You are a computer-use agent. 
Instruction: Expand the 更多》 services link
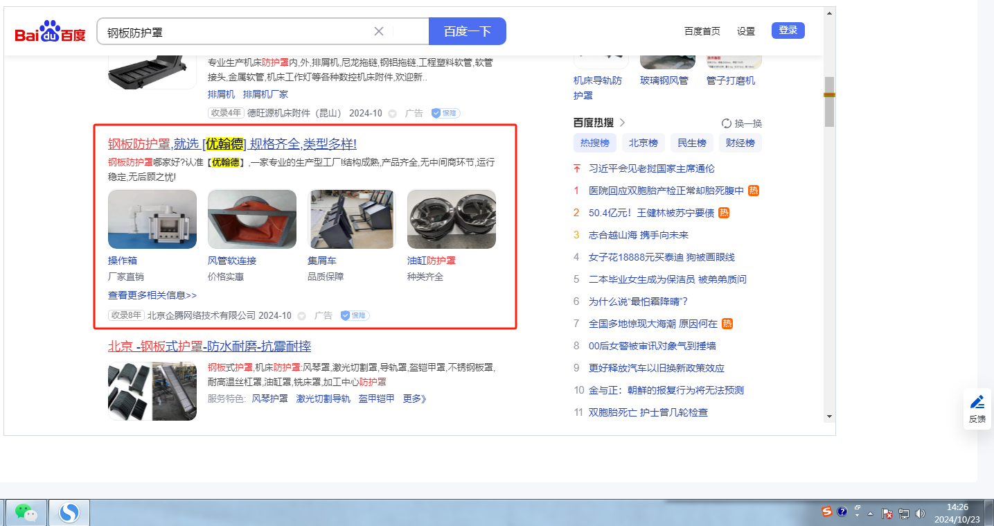point(415,398)
